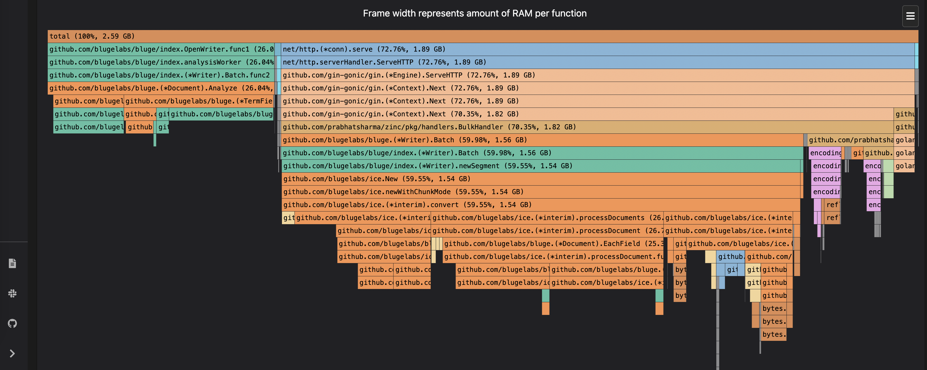
Task: Select net/http.serverHandler.ServeHTTP frame
Action: pos(597,62)
